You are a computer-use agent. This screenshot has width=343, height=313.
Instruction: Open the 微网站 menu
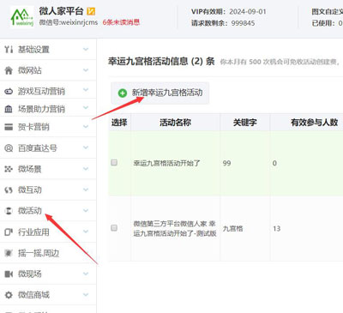(x=48, y=70)
